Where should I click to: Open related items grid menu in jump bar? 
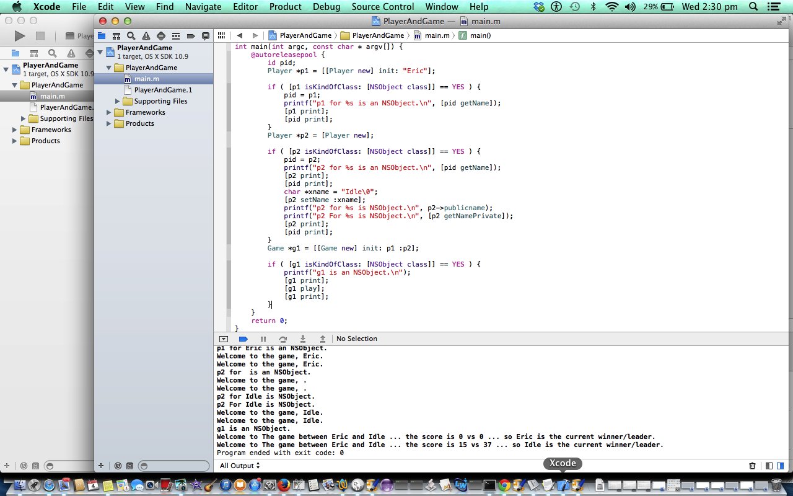coord(221,36)
